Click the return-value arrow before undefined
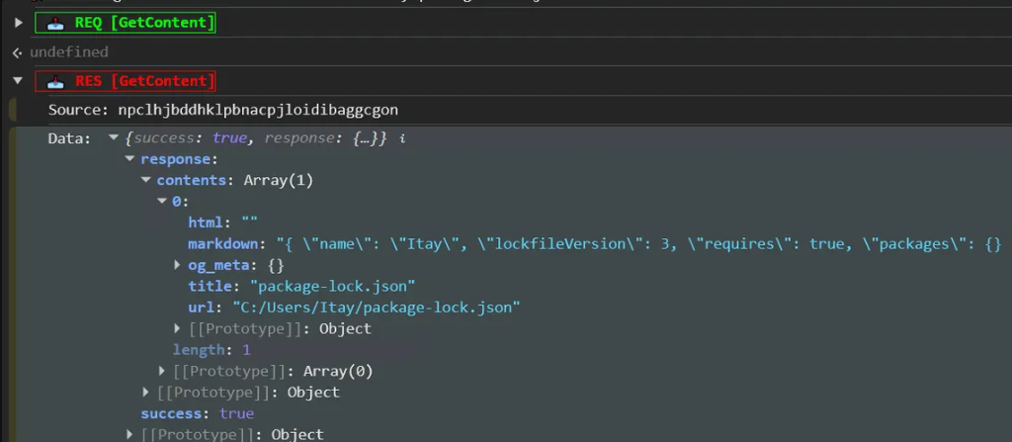 coord(17,51)
